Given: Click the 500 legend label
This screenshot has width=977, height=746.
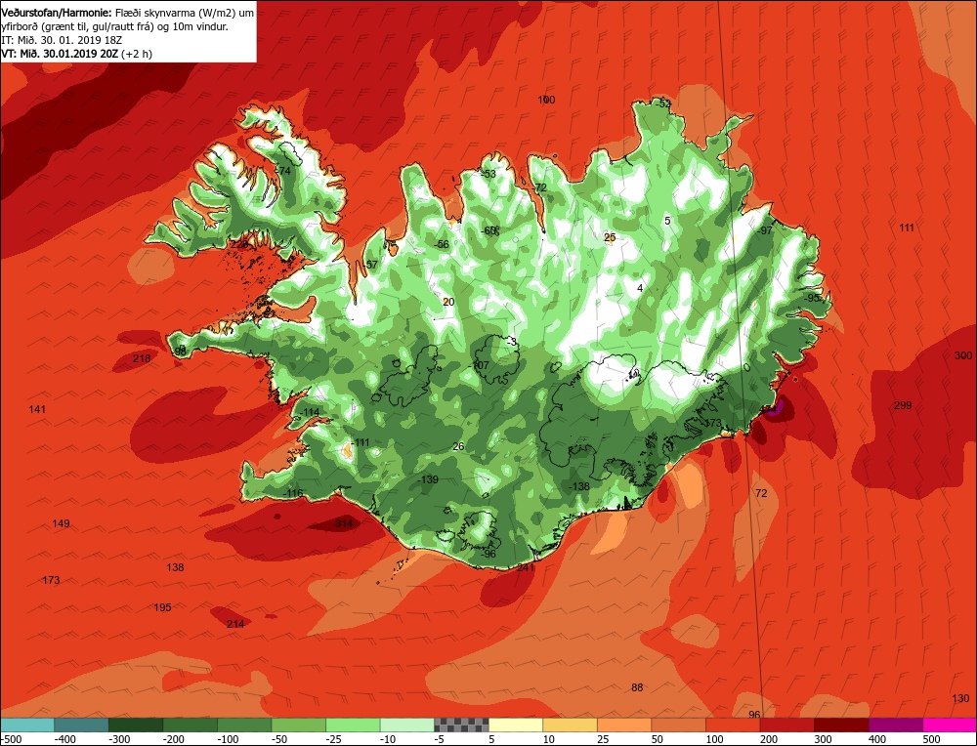Looking at the screenshot, I should [931, 739].
